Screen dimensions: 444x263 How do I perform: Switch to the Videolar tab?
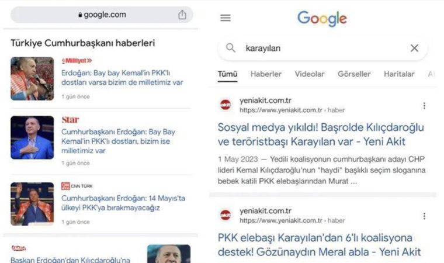click(x=310, y=74)
